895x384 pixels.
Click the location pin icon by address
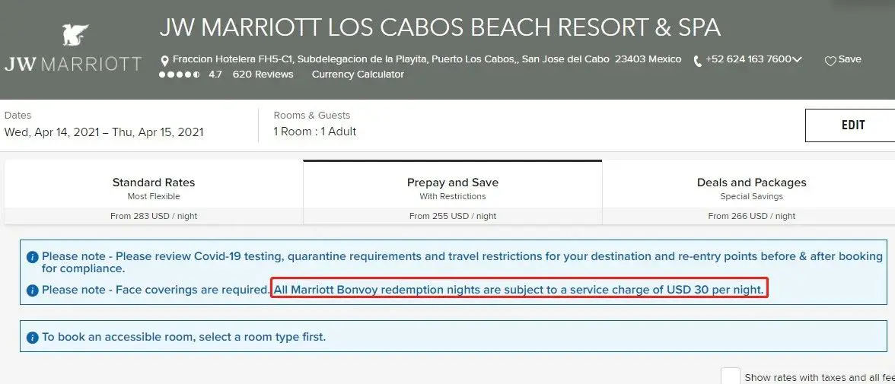pyautogui.click(x=164, y=60)
